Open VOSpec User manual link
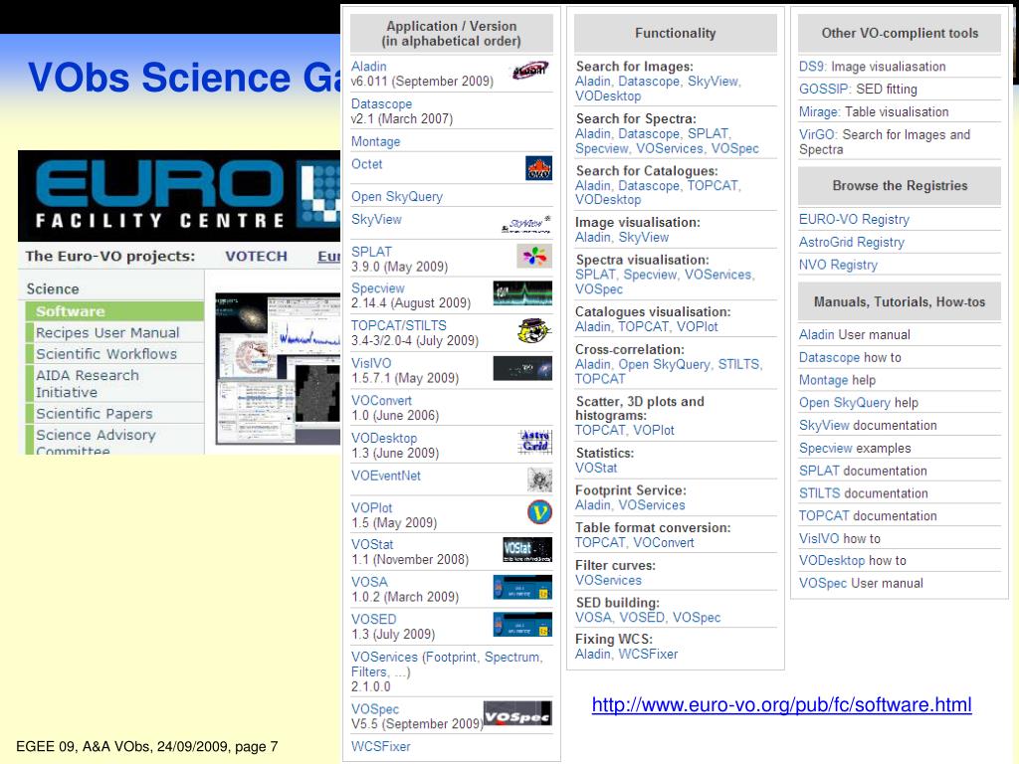This screenshot has height=764, width=1019. pyautogui.click(x=861, y=583)
